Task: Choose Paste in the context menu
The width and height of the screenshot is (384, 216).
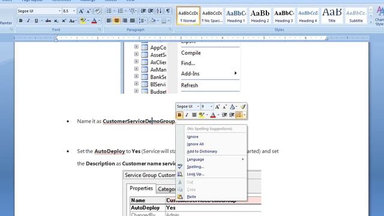Action: (191, 197)
